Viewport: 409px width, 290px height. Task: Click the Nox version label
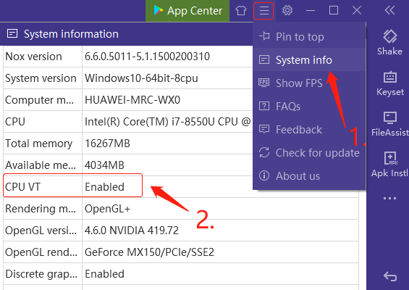(33, 57)
